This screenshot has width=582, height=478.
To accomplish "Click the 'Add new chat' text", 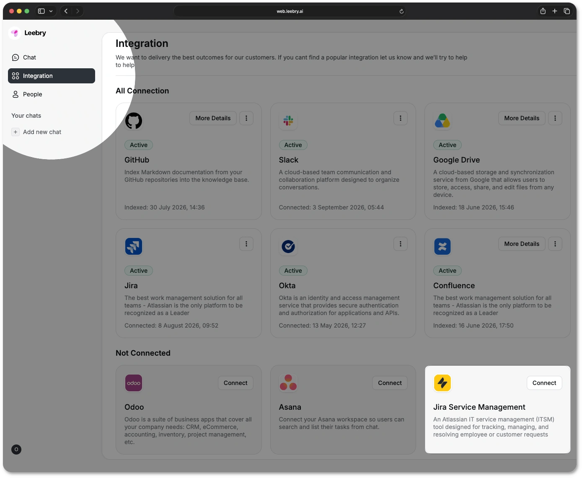I will pyautogui.click(x=42, y=132).
